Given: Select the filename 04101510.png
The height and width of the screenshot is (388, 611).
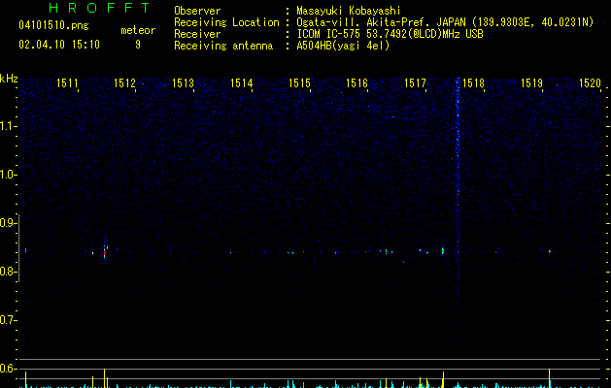Looking at the screenshot, I should [53, 25].
